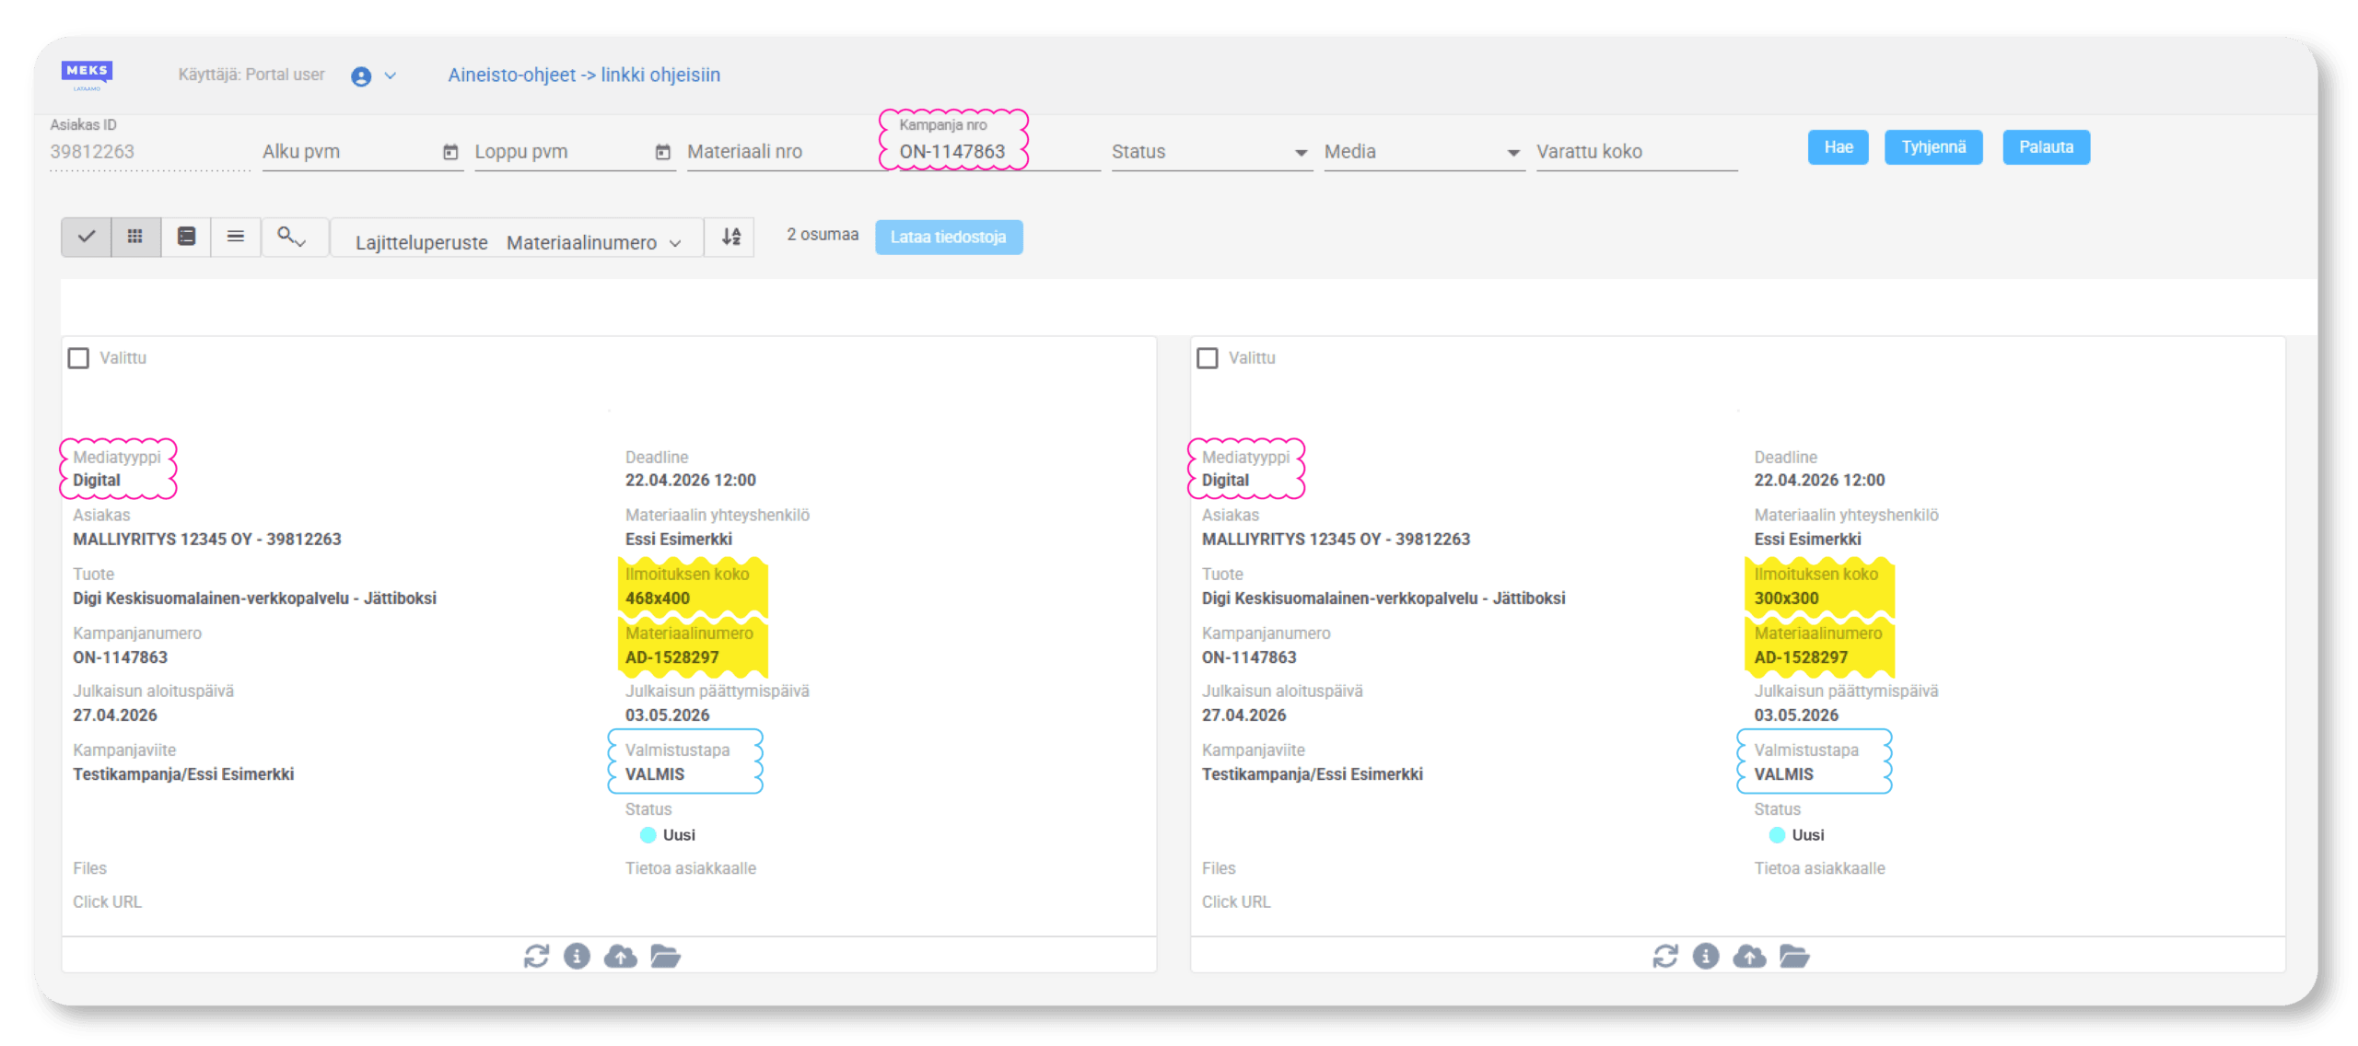Switch to grid view icon
The height and width of the screenshot is (1046, 2358).
[135, 237]
